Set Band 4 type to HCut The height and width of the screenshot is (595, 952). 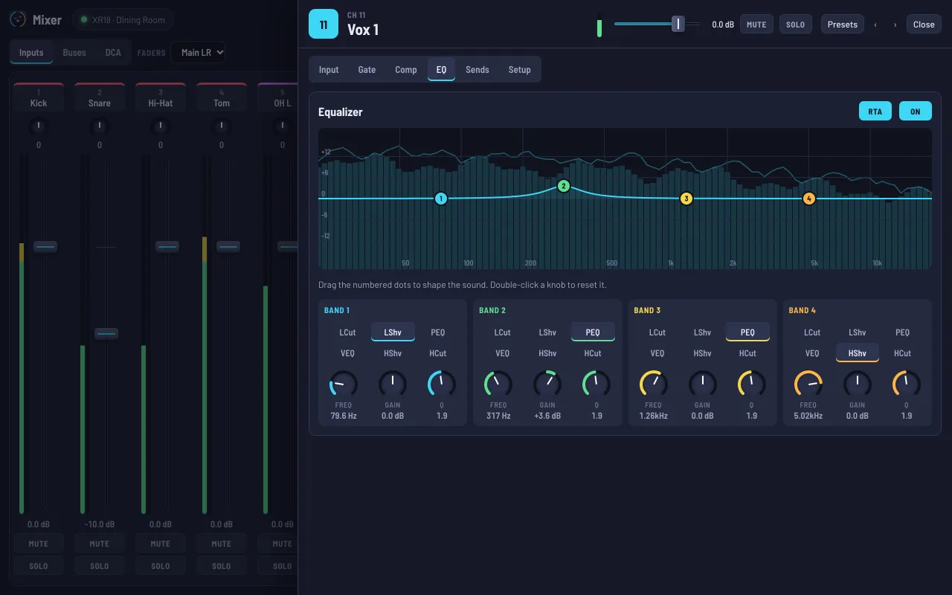(x=902, y=353)
